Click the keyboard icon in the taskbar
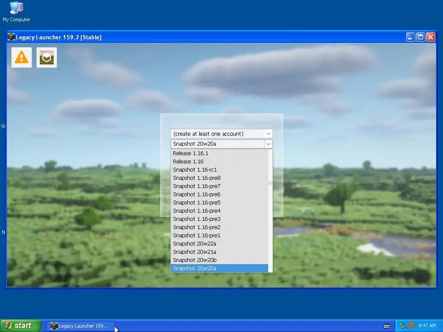The width and height of the screenshot is (443, 332). [387, 326]
